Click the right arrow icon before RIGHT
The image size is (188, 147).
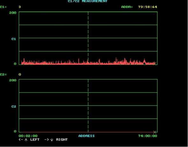(x=47, y=140)
